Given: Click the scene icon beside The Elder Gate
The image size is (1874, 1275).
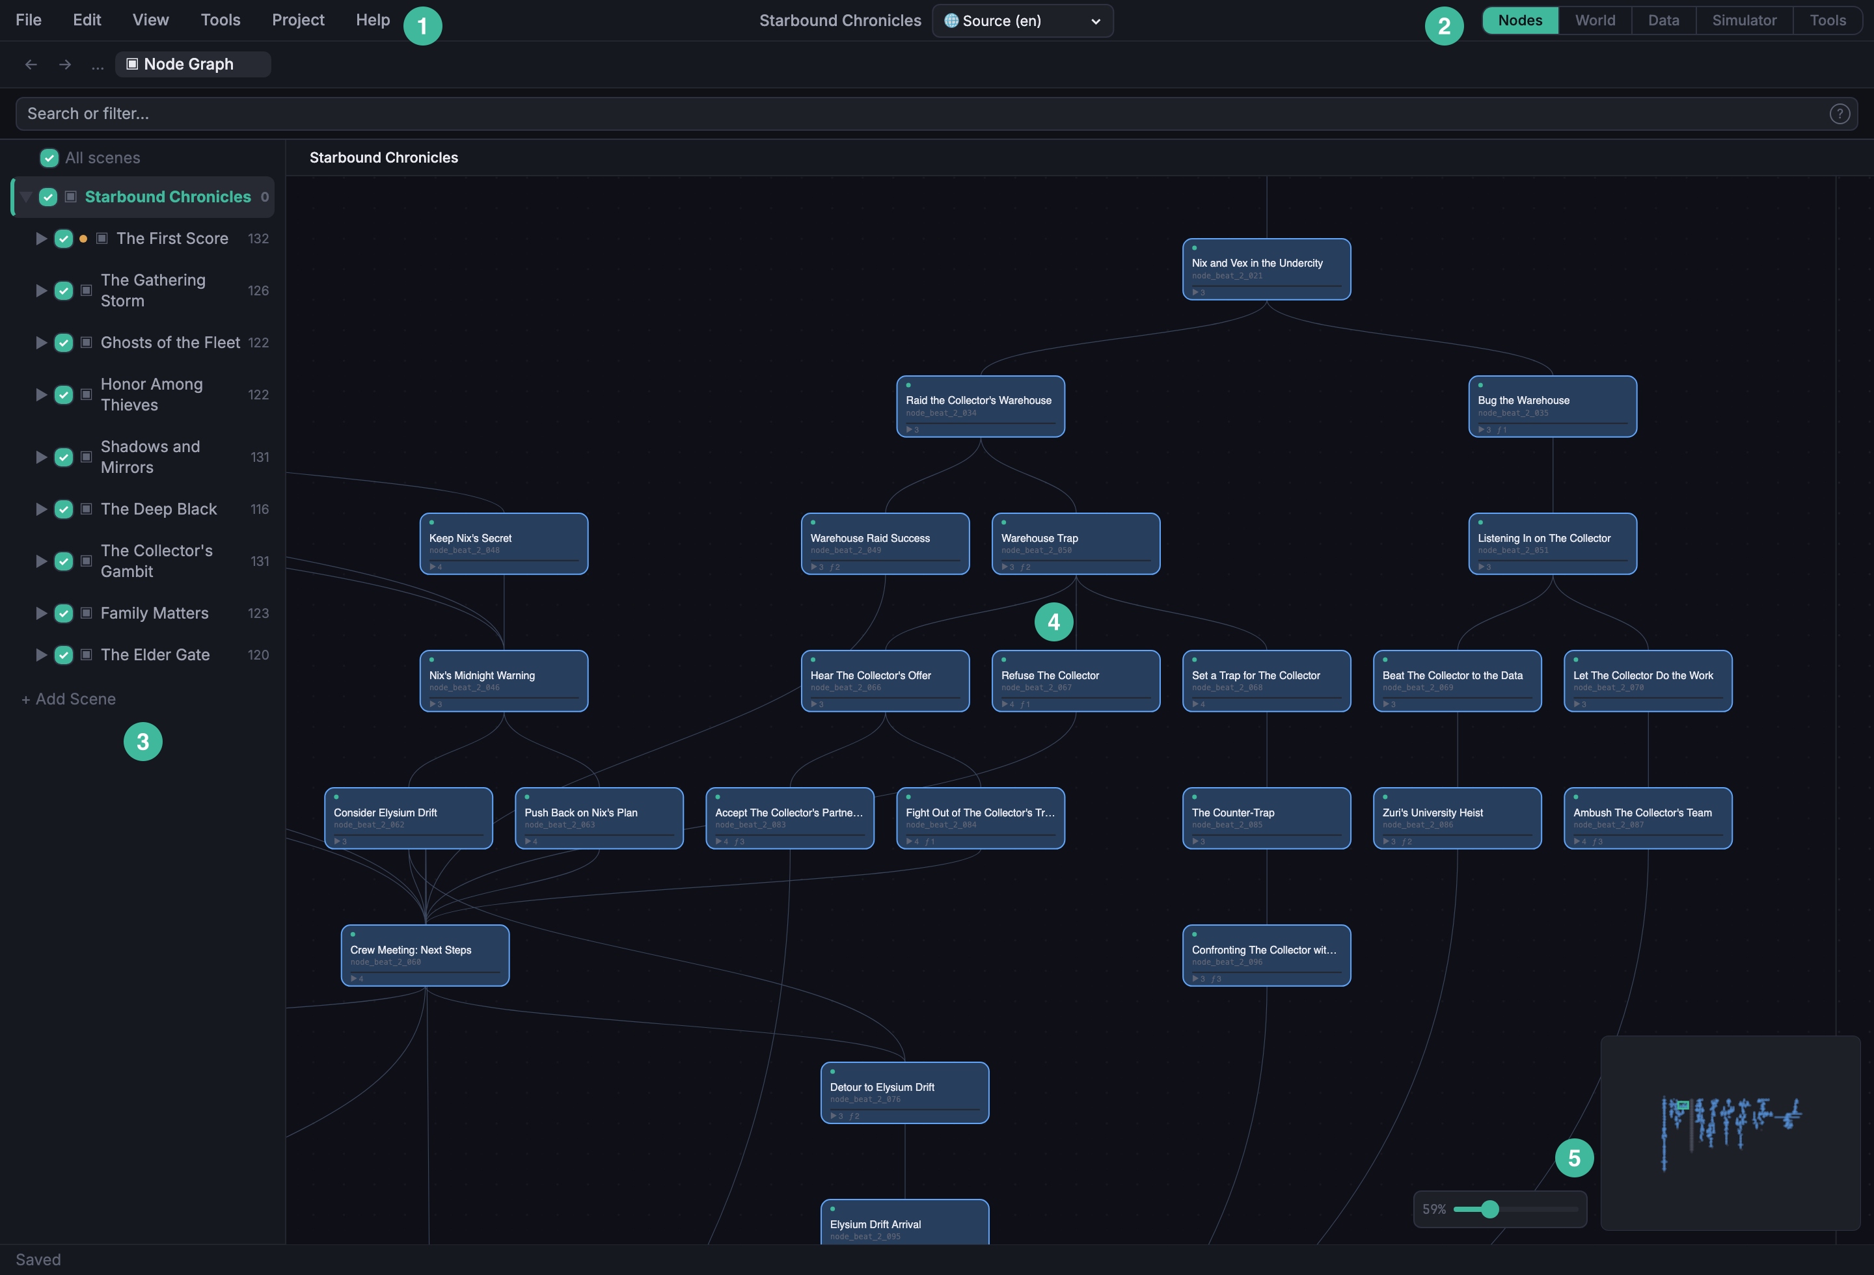Looking at the screenshot, I should pos(87,655).
